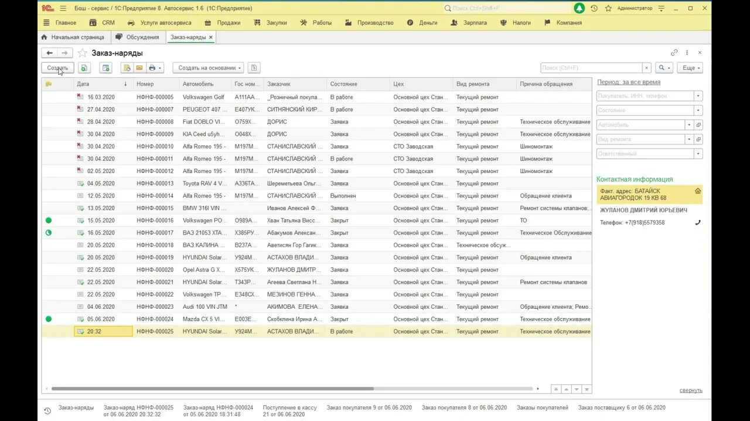Click the 20:32 date cell in the last row
750x421 pixels.
pos(104,332)
